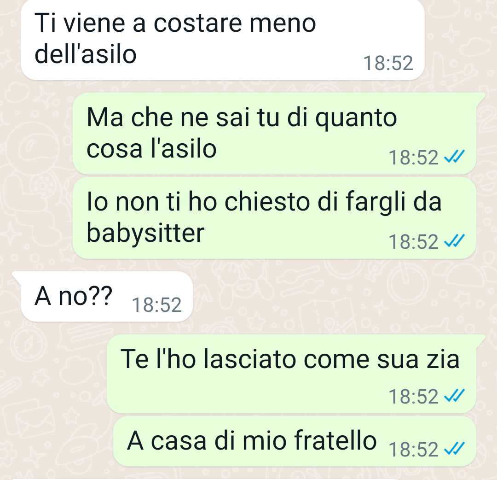The width and height of the screenshot is (497, 480).
Task: Tap read checkmarks on 'cosa l'asilo' message
Action: click(x=454, y=157)
